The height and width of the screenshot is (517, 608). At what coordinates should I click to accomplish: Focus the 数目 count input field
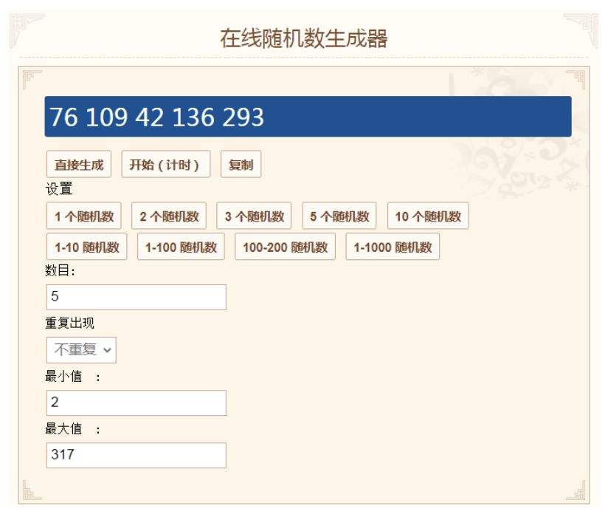136,297
